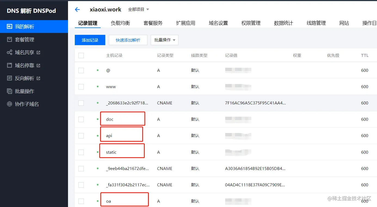377x207 pixels.
Task: Click the 添加记录 button
Action: pyautogui.click(x=90, y=40)
